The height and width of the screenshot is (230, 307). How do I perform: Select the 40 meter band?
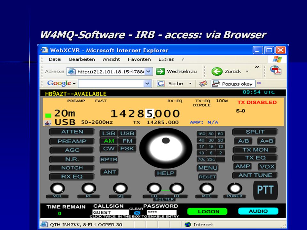(x=201, y=140)
